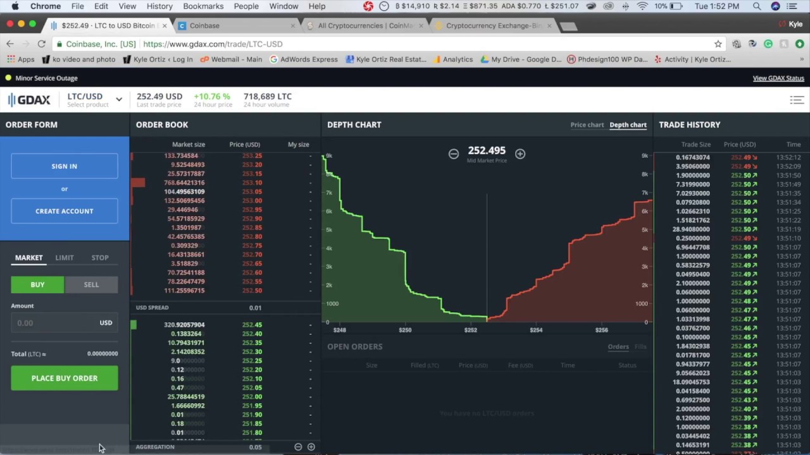Open View GDAX Status link
Viewport: 810px width, 455px height.
tap(778, 78)
